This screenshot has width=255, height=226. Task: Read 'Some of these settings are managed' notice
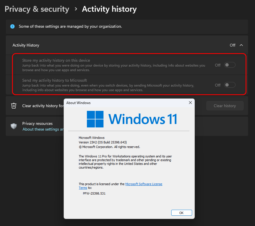[70, 26]
